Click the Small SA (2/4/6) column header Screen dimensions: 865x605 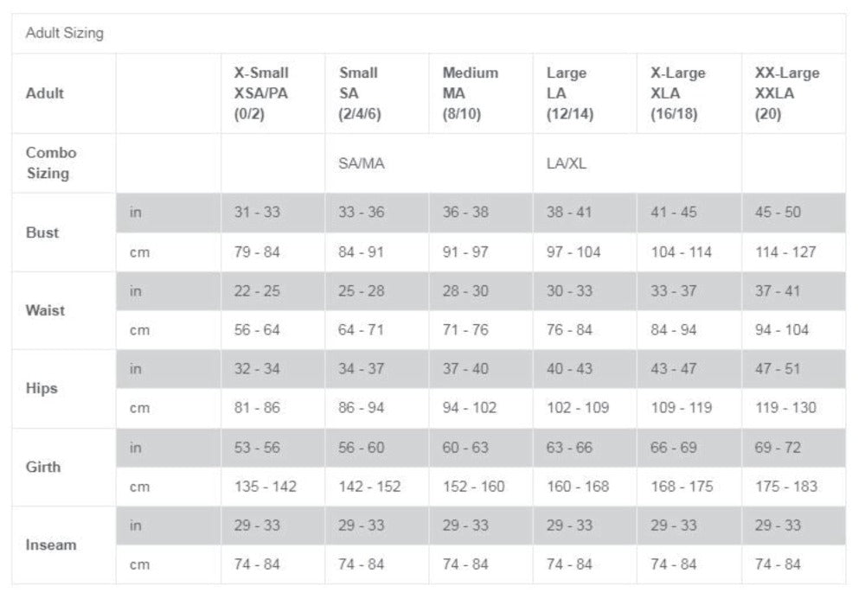[x=359, y=93]
